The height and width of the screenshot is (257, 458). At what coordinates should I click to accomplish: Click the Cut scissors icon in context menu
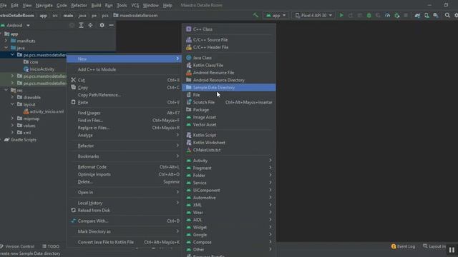(73, 80)
